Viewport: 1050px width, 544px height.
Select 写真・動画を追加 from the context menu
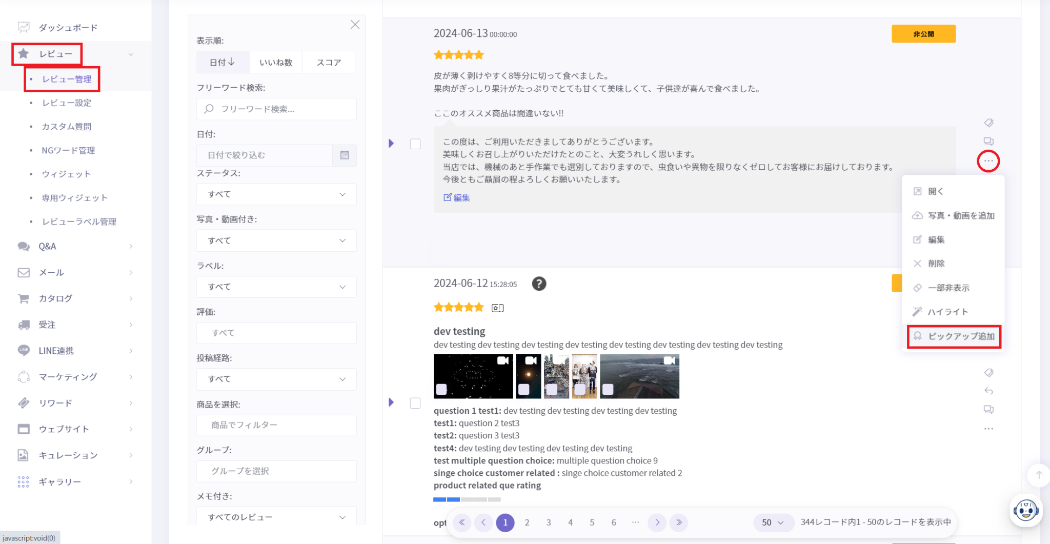pyautogui.click(x=954, y=215)
